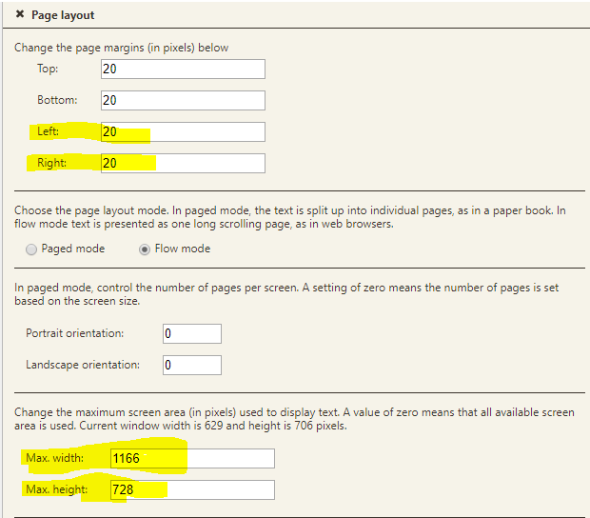The width and height of the screenshot is (590, 518).
Task: Select the Paged mode radio button
Action: pos(32,249)
